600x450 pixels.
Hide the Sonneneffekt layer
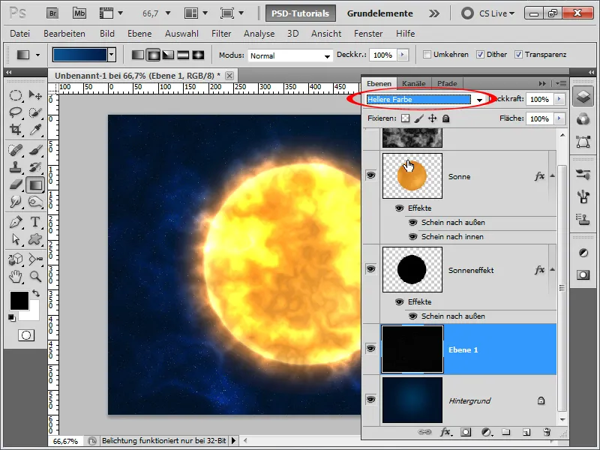370,269
